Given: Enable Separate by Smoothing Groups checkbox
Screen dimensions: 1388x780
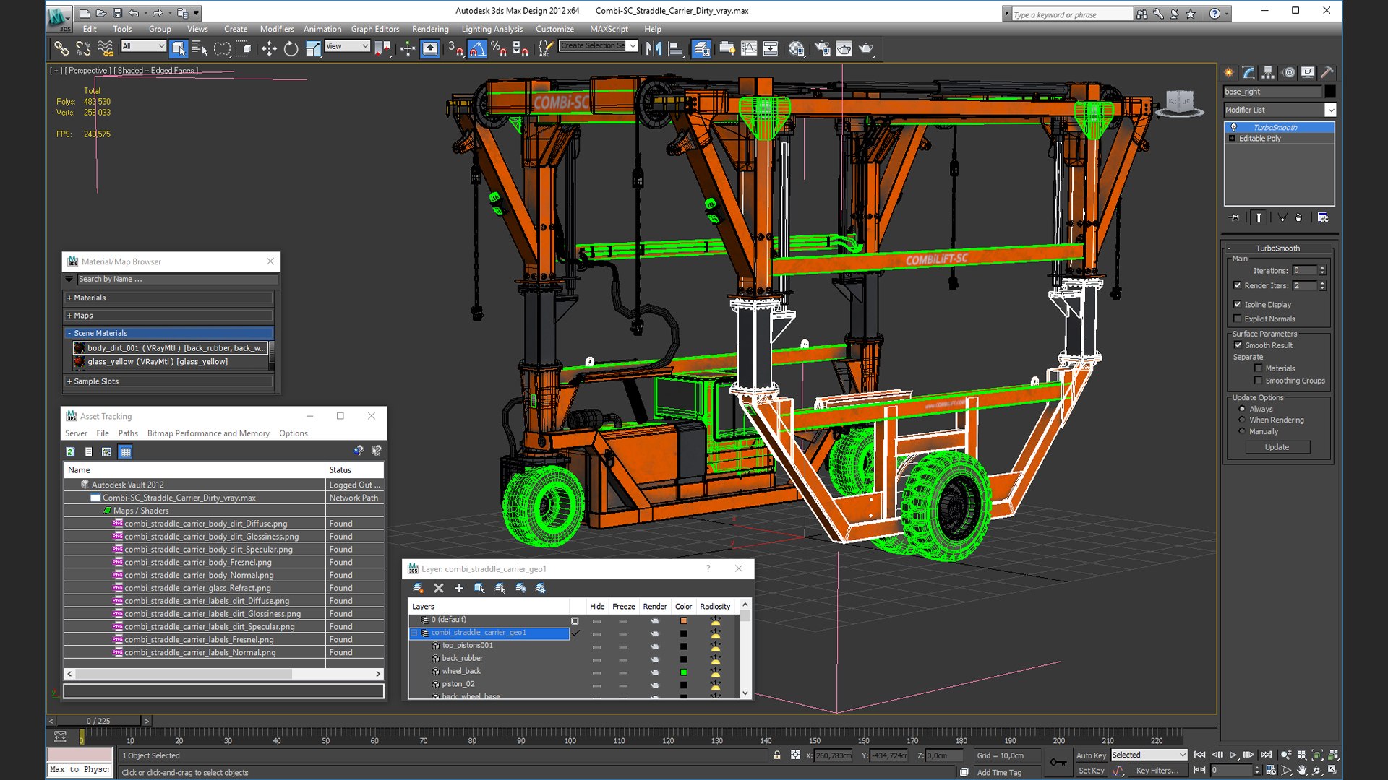Looking at the screenshot, I should click(x=1259, y=381).
